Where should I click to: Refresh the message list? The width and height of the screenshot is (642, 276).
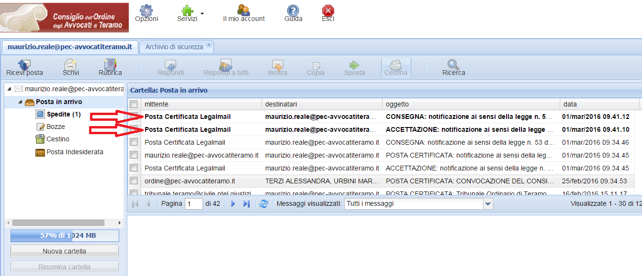point(263,204)
